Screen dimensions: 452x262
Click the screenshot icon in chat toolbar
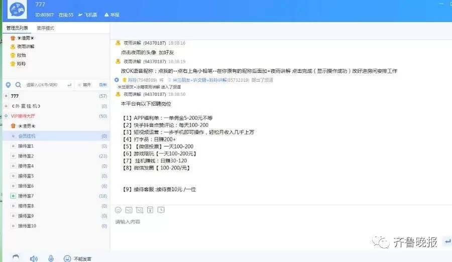[x=139, y=209]
